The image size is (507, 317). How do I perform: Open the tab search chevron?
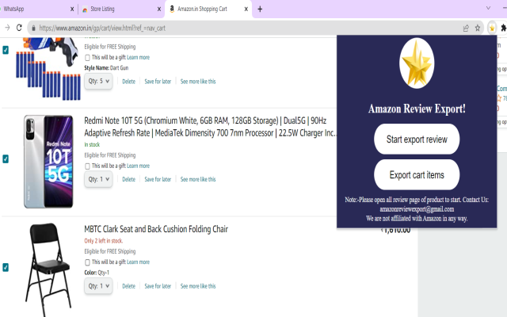[x=488, y=8]
